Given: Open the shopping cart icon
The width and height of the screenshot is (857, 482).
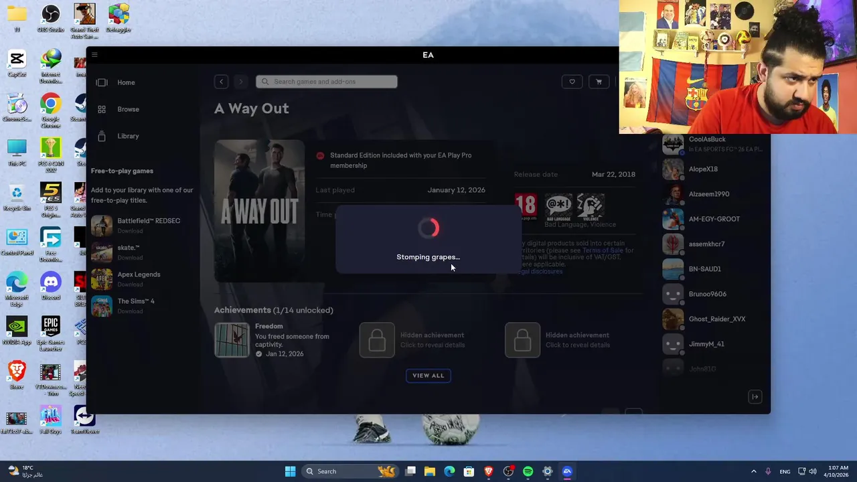Looking at the screenshot, I should tap(599, 82).
